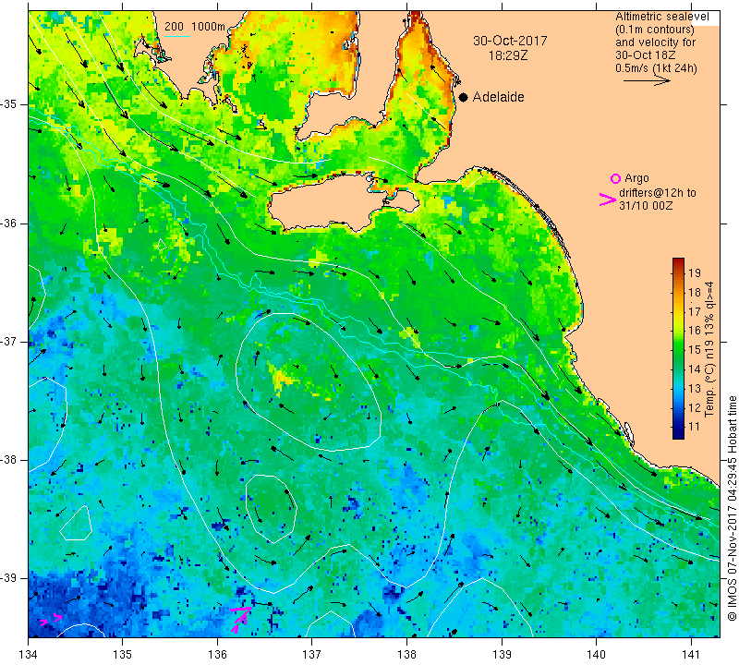Click the 134 longitude axis label
Screen dimensions: 739x665
(29, 654)
